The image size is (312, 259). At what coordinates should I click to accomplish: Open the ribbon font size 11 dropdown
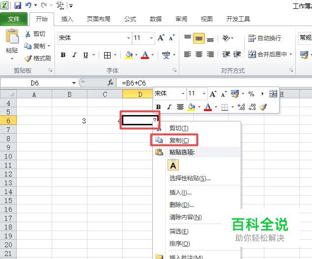pyautogui.click(x=151, y=38)
